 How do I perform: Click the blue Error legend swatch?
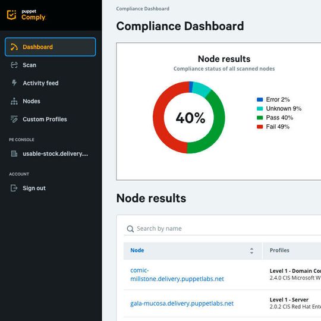pyautogui.click(x=260, y=99)
